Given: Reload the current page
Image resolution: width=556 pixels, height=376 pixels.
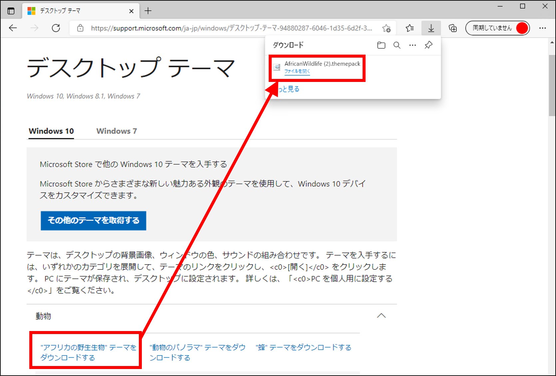Looking at the screenshot, I should [56, 28].
